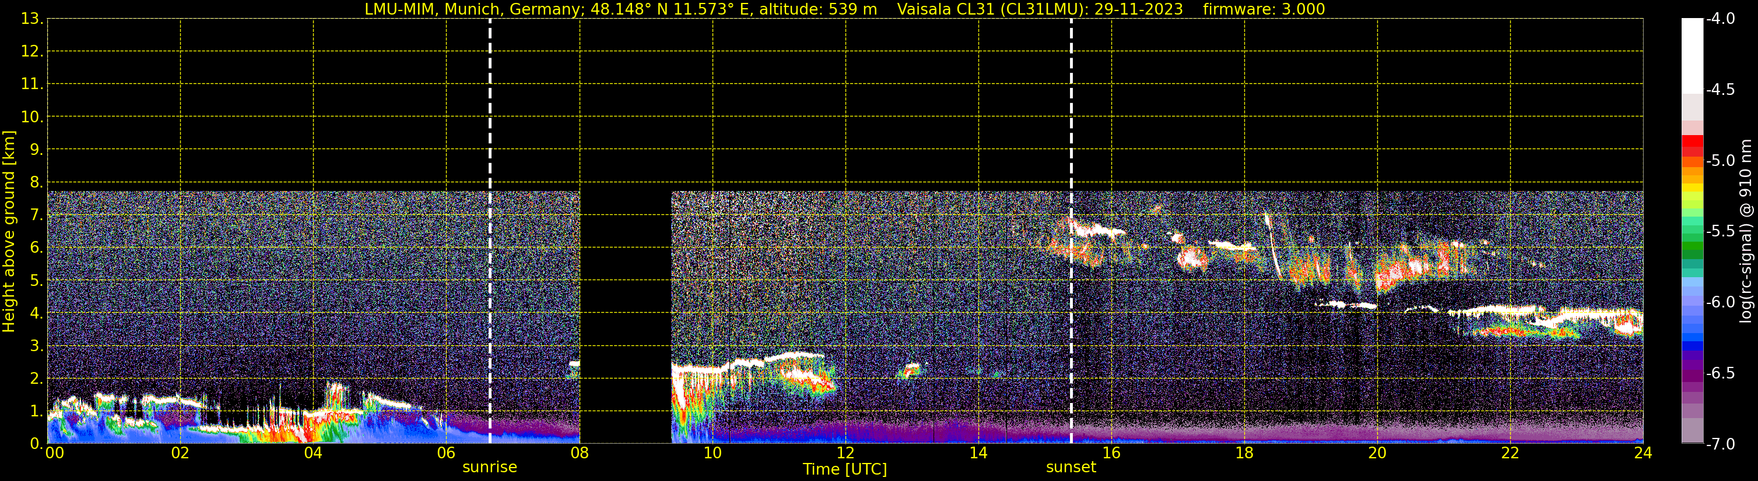The width and height of the screenshot is (1758, 481).
Task: Click the red band of the colorbar
Action: (1692, 145)
